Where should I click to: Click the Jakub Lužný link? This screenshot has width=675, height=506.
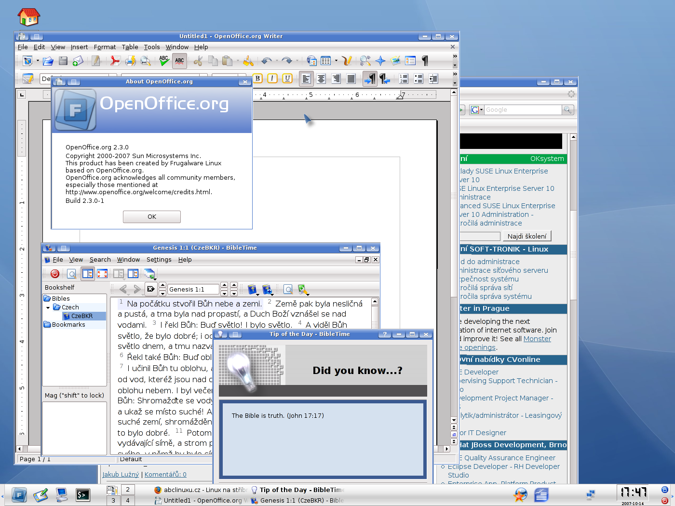121,475
